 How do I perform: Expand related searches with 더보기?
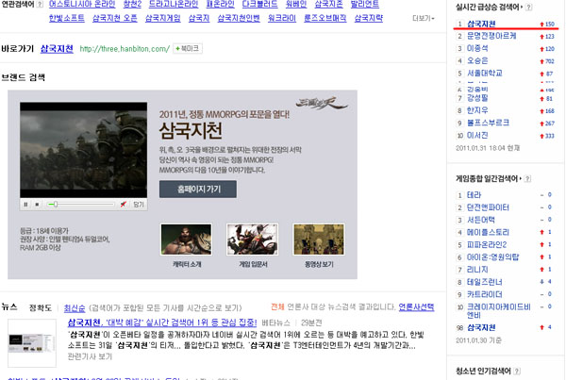pos(424,17)
